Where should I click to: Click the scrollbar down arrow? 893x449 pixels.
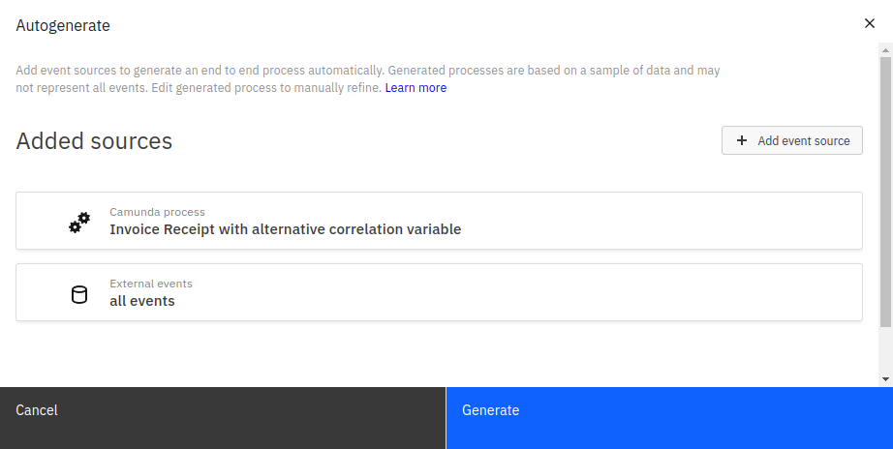[886, 378]
